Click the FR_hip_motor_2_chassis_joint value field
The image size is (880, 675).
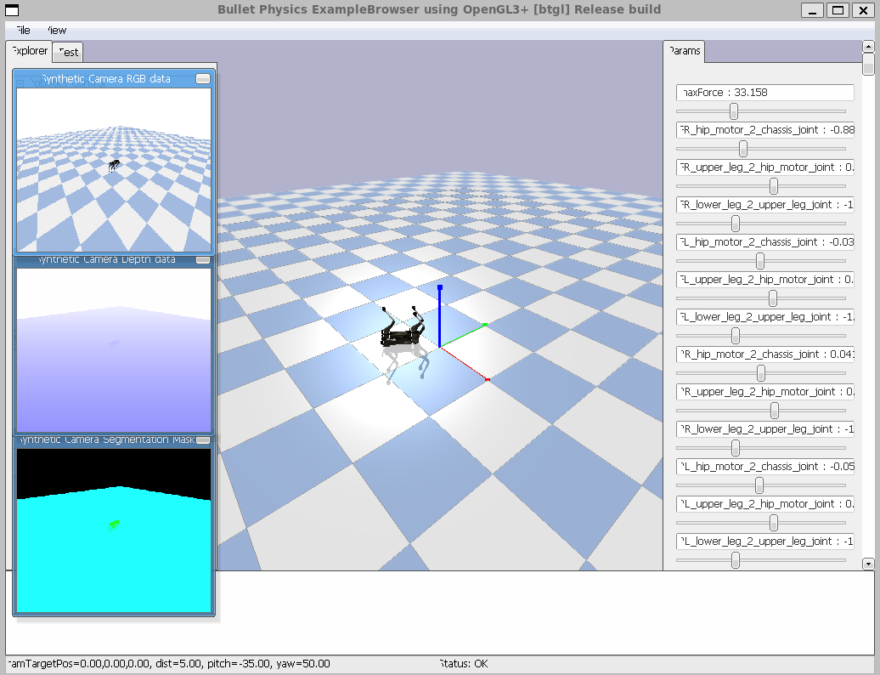point(765,130)
